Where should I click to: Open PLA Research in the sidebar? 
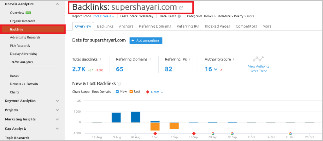[20, 46]
